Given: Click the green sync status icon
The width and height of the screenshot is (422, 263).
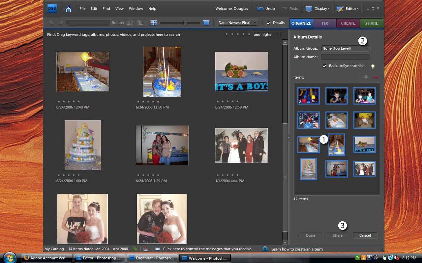Looking at the screenshot, I should click(135, 249).
